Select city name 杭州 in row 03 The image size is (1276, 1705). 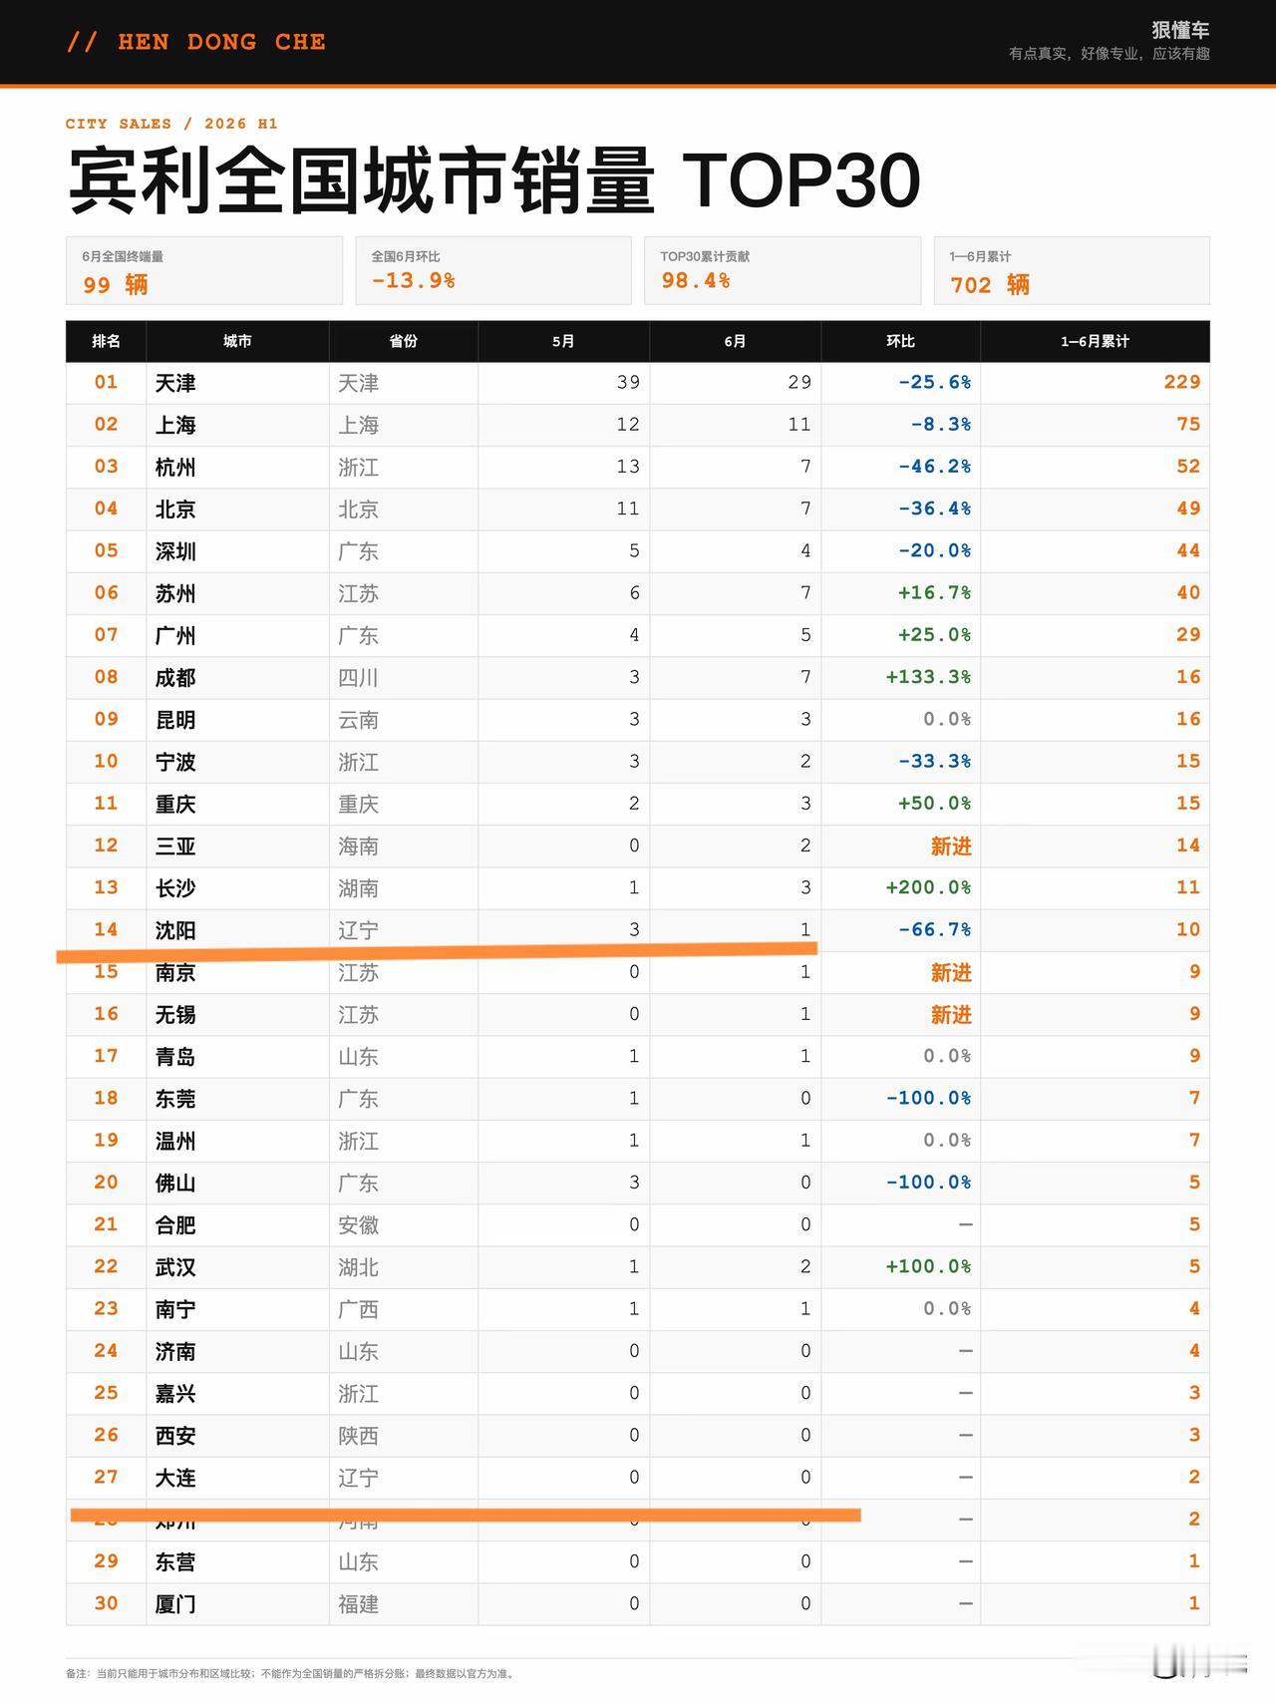point(175,467)
